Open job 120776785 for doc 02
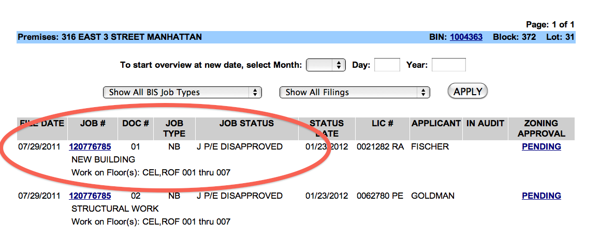The height and width of the screenshot is (237, 600). (x=90, y=196)
